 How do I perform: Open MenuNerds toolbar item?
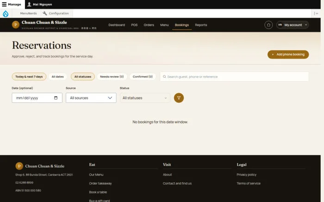[x=28, y=13]
